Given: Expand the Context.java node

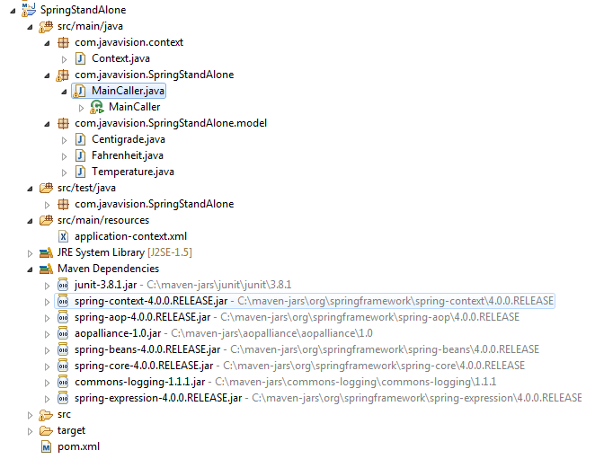Looking at the screenshot, I should 64,59.
